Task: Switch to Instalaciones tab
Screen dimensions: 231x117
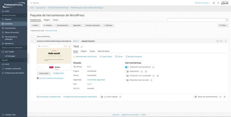Action: click(x=35, y=20)
